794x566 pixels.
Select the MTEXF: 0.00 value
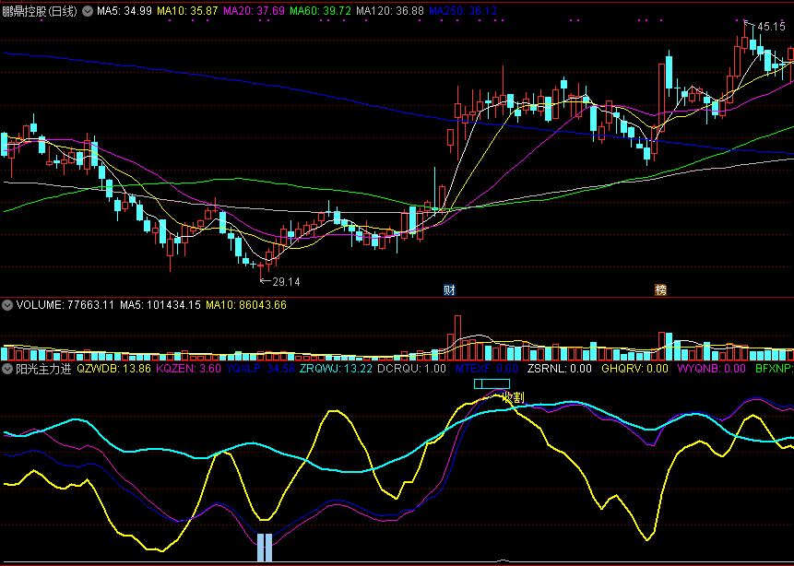pos(487,369)
